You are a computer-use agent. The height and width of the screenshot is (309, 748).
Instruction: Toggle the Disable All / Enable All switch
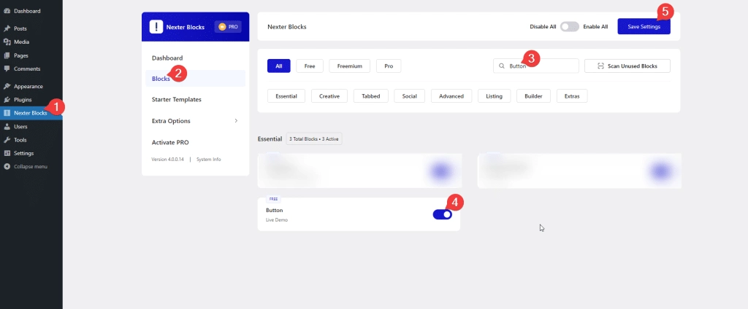pyautogui.click(x=570, y=27)
